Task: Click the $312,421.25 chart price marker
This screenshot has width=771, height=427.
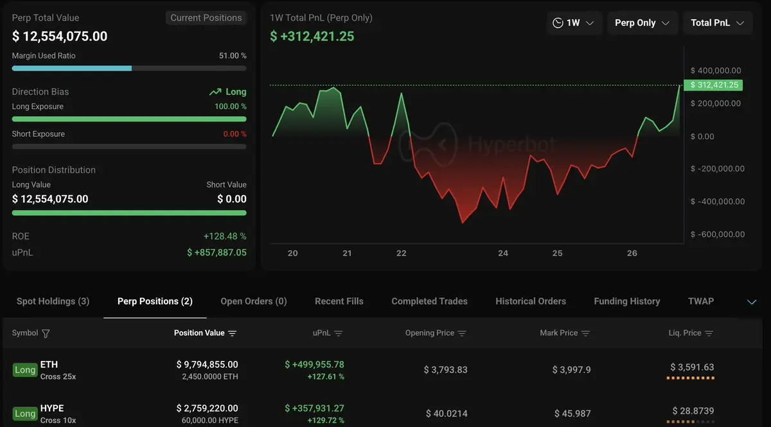Action: click(x=713, y=85)
